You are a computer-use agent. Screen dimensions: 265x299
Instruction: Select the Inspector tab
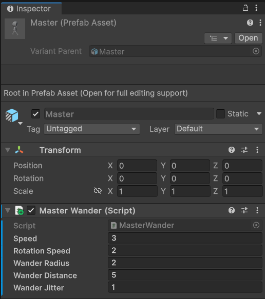pos(31,9)
